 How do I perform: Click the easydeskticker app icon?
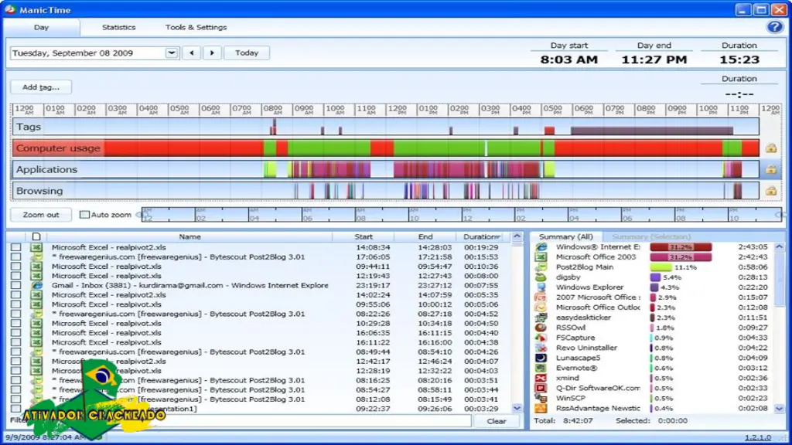(541, 318)
